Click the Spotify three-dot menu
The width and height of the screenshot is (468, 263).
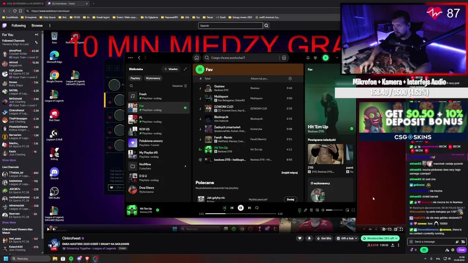[131, 58]
